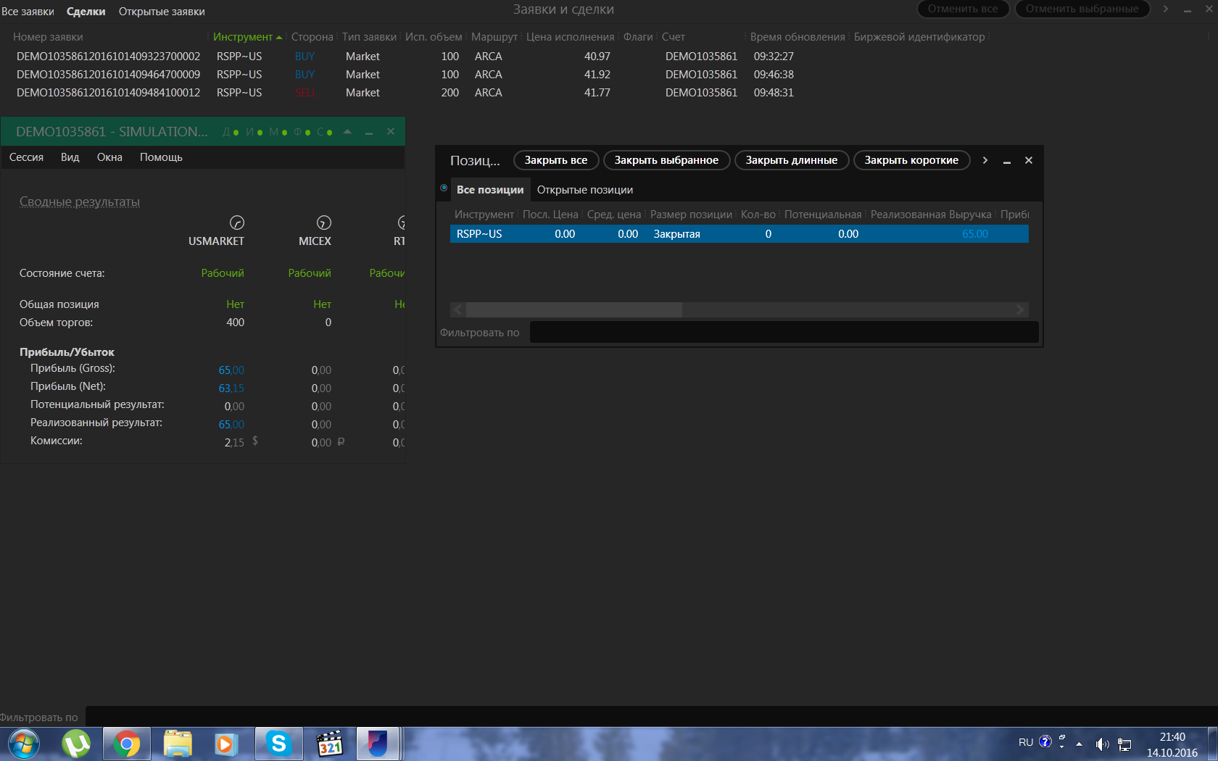Toggle the radio dot beside Все позиции
The image size is (1218, 761).
[444, 188]
